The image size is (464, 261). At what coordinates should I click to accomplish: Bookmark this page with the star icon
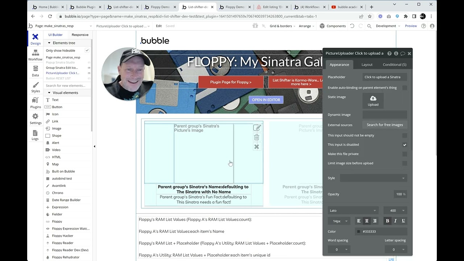(370, 16)
